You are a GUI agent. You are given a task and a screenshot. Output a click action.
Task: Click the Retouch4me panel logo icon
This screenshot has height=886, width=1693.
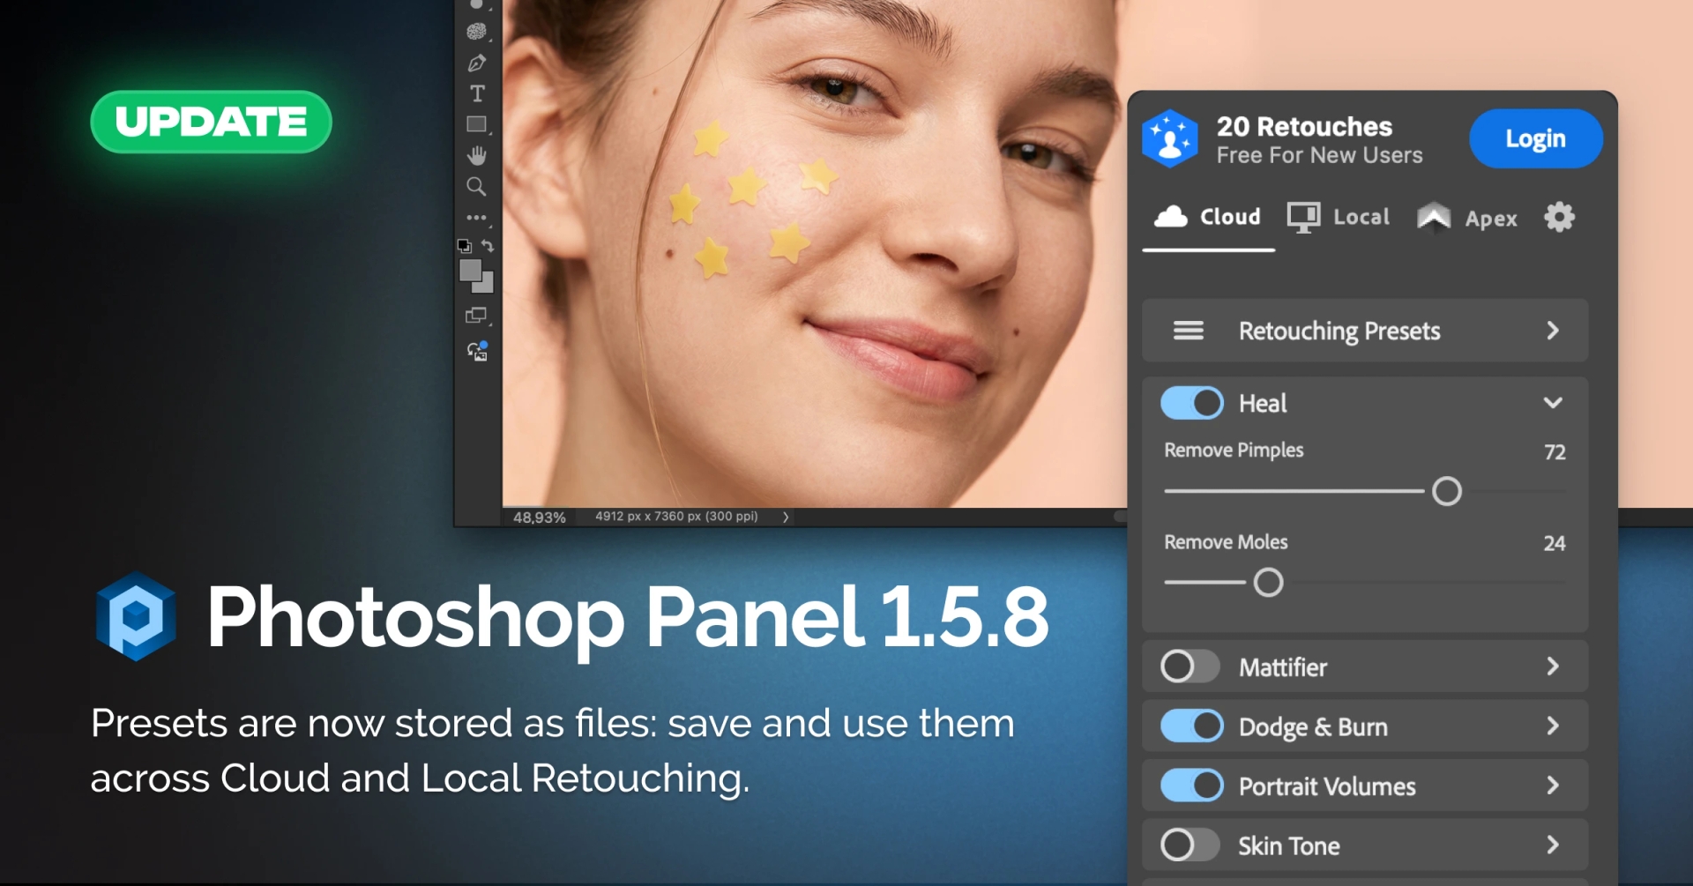pyautogui.click(x=1169, y=138)
